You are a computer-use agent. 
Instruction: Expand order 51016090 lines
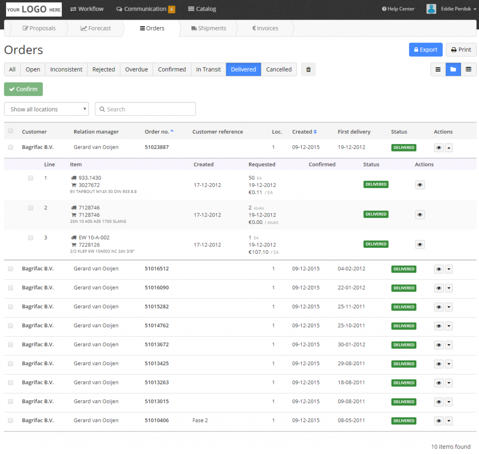[449, 288]
